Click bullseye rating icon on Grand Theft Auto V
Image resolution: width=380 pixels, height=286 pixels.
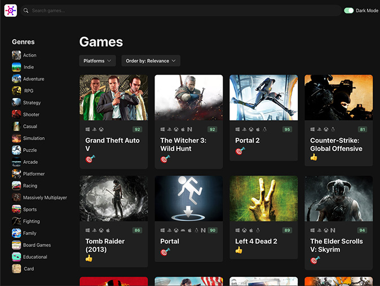pos(90,159)
